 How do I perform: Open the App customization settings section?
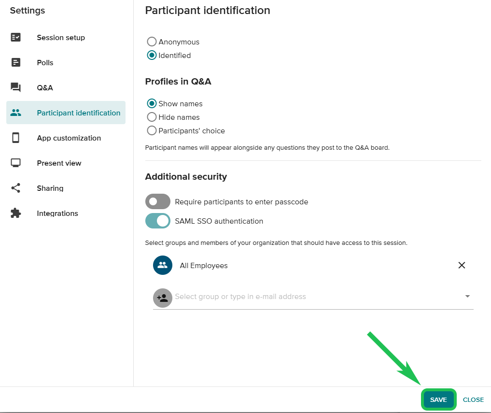(x=69, y=138)
